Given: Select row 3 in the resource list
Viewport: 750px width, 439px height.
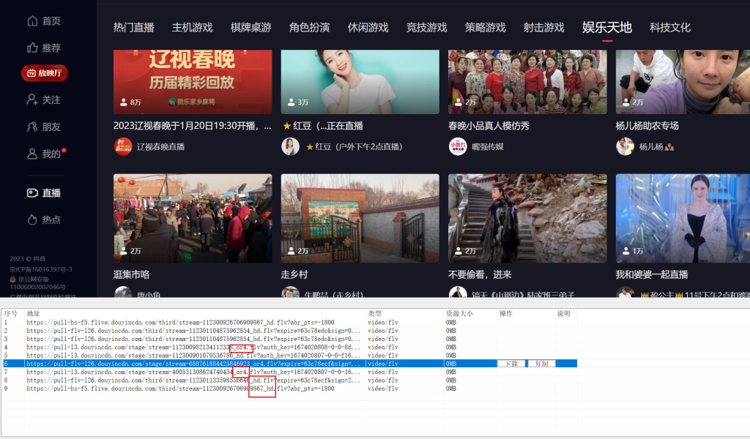Looking at the screenshot, I should click(290, 339).
